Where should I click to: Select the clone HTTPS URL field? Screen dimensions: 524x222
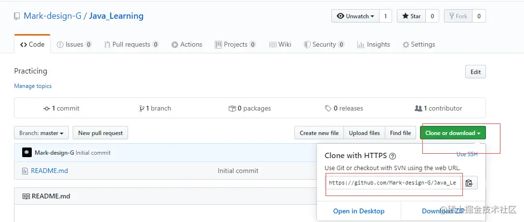[x=393, y=183]
